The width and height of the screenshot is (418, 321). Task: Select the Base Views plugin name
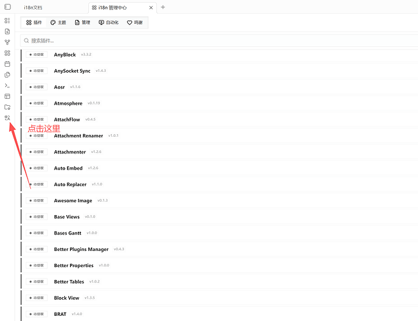[x=67, y=217]
